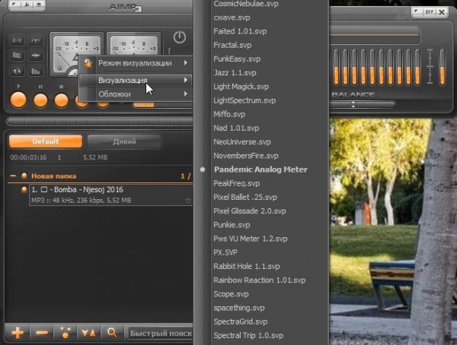Choose SpectraGrid.svp visualization
The image size is (457, 345).
pyautogui.click(x=240, y=321)
